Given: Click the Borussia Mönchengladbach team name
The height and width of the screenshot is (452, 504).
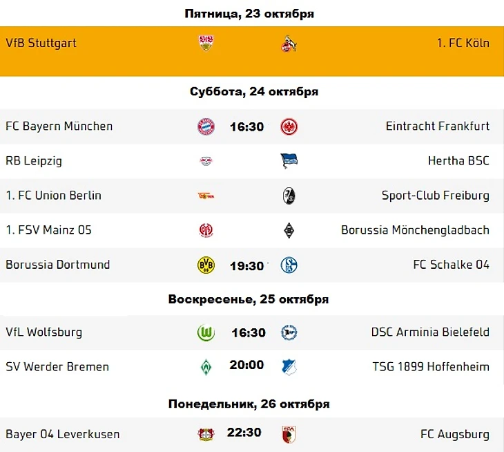Looking at the screenshot, I should click(416, 230).
